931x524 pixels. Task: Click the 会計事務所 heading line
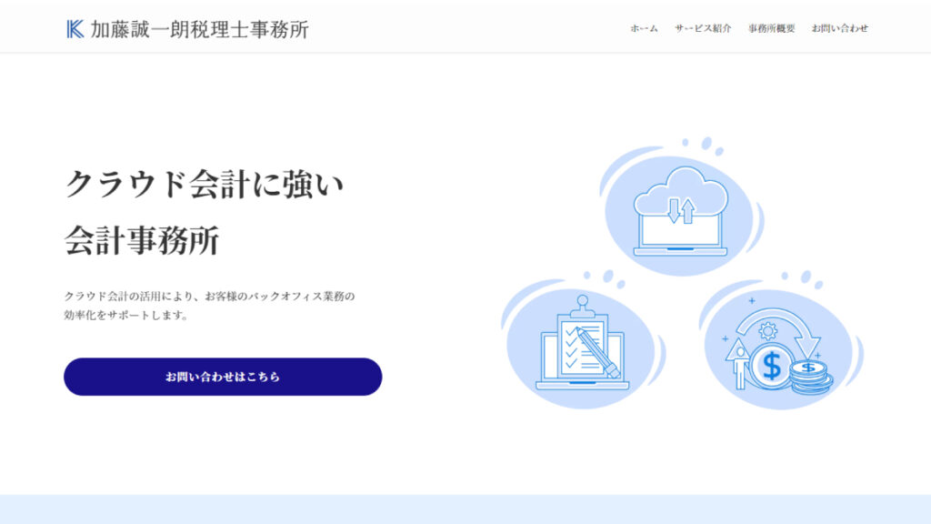tap(142, 240)
